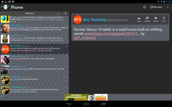The height and width of the screenshot is (107, 172).
Task: Refresh the timeline with the sync icon
Action: pos(145,7)
